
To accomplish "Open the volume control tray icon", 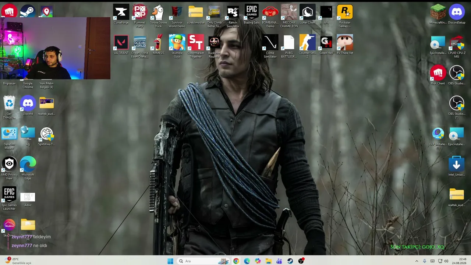I will tap(446, 261).
